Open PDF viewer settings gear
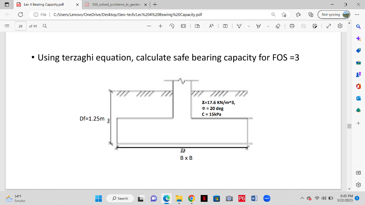The height and width of the screenshot is (205, 365). pos(340,26)
